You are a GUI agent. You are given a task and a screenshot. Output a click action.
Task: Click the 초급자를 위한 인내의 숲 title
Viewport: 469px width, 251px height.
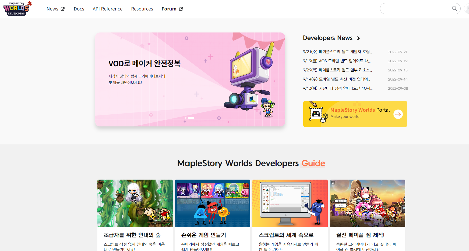[x=132, y=235]
